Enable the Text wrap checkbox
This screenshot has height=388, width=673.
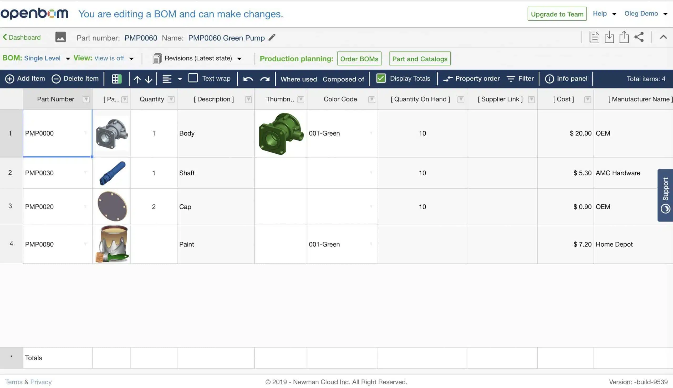[193, 78]
